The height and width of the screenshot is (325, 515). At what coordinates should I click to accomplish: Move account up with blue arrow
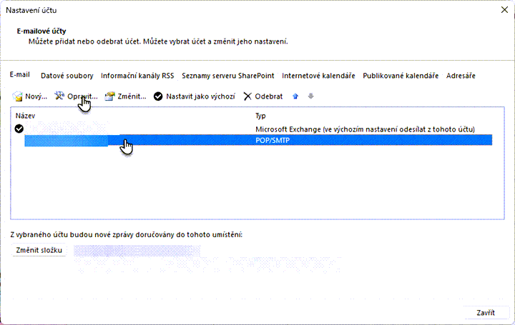pyautogui.click(x=296, y=96)
